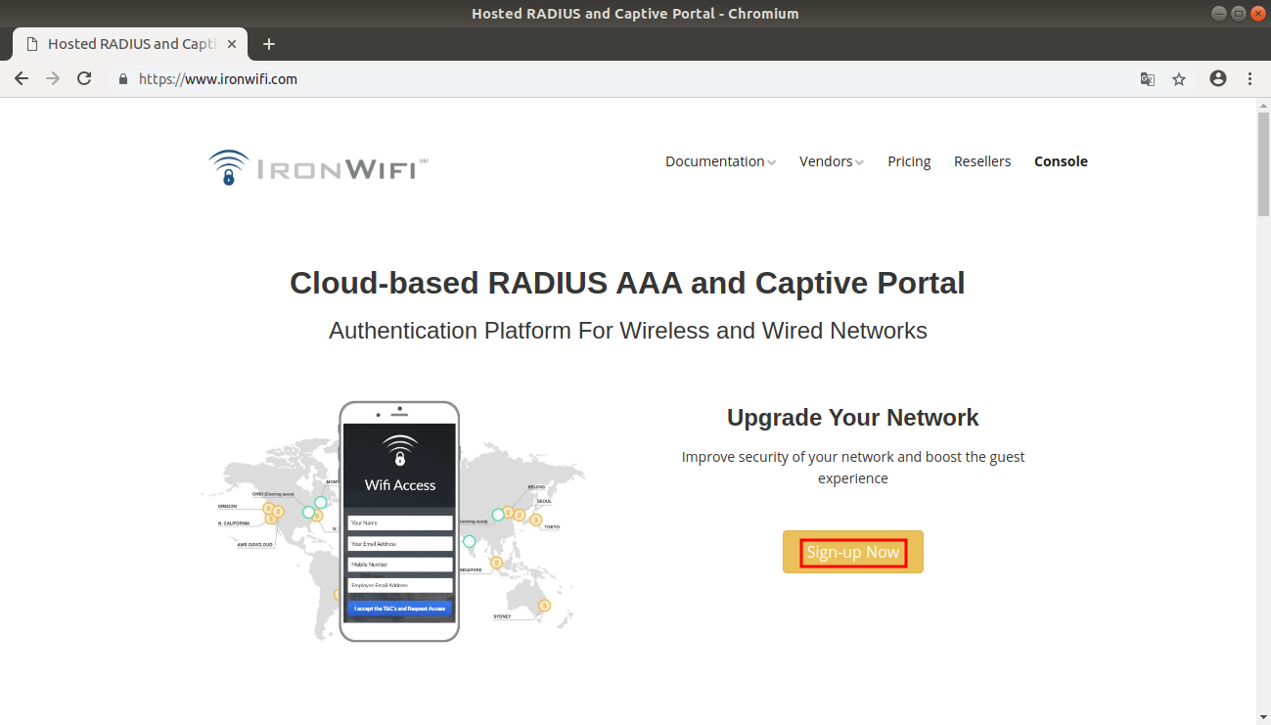This screenshot has height=725, width=1271.
Task: Open the Chromium three-dot menu
Action: pyautogui.click(x=1250, y=79)
